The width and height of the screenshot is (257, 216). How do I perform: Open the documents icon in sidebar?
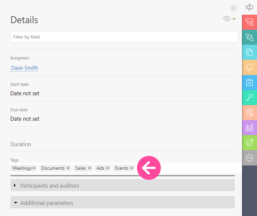click(249, 52)
